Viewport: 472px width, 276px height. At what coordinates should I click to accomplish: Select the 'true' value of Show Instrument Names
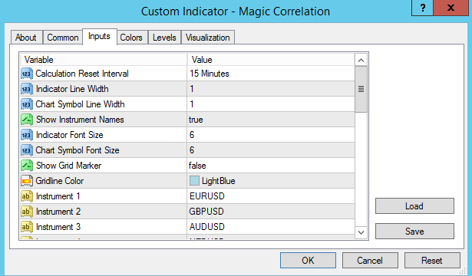271,120
